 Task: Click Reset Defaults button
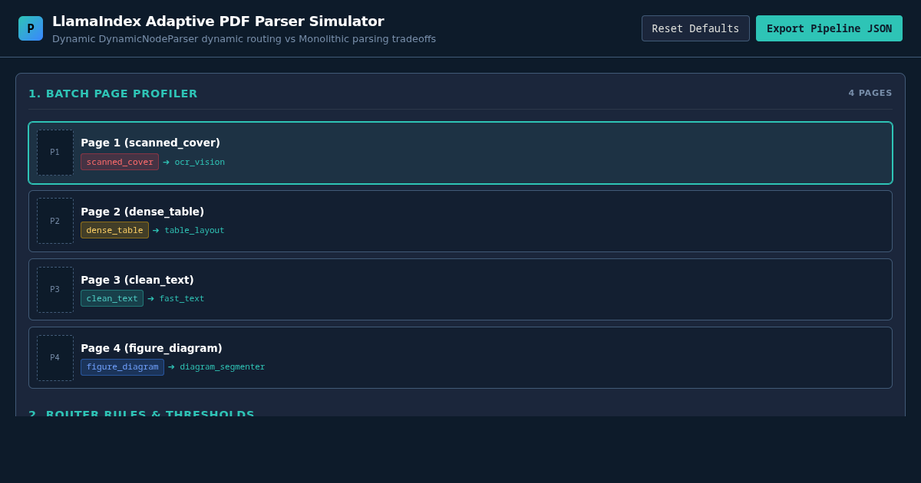click(x=695, y=28)
